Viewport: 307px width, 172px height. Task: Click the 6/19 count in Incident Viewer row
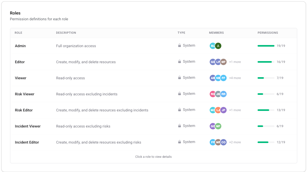[280, 126]
